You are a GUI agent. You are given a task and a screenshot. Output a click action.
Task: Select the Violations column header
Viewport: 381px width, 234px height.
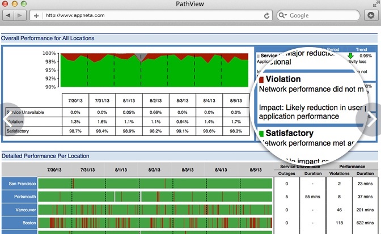click(339, 173)
